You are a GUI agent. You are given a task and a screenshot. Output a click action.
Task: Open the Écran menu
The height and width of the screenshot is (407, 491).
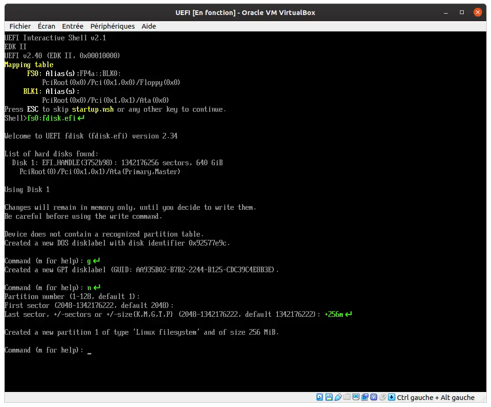47,26
